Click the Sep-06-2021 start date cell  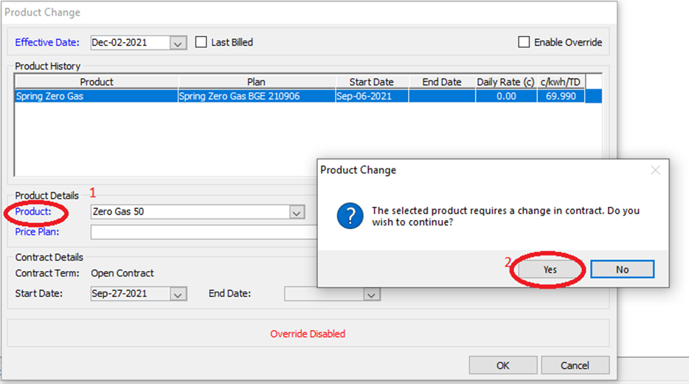(372, 96)
